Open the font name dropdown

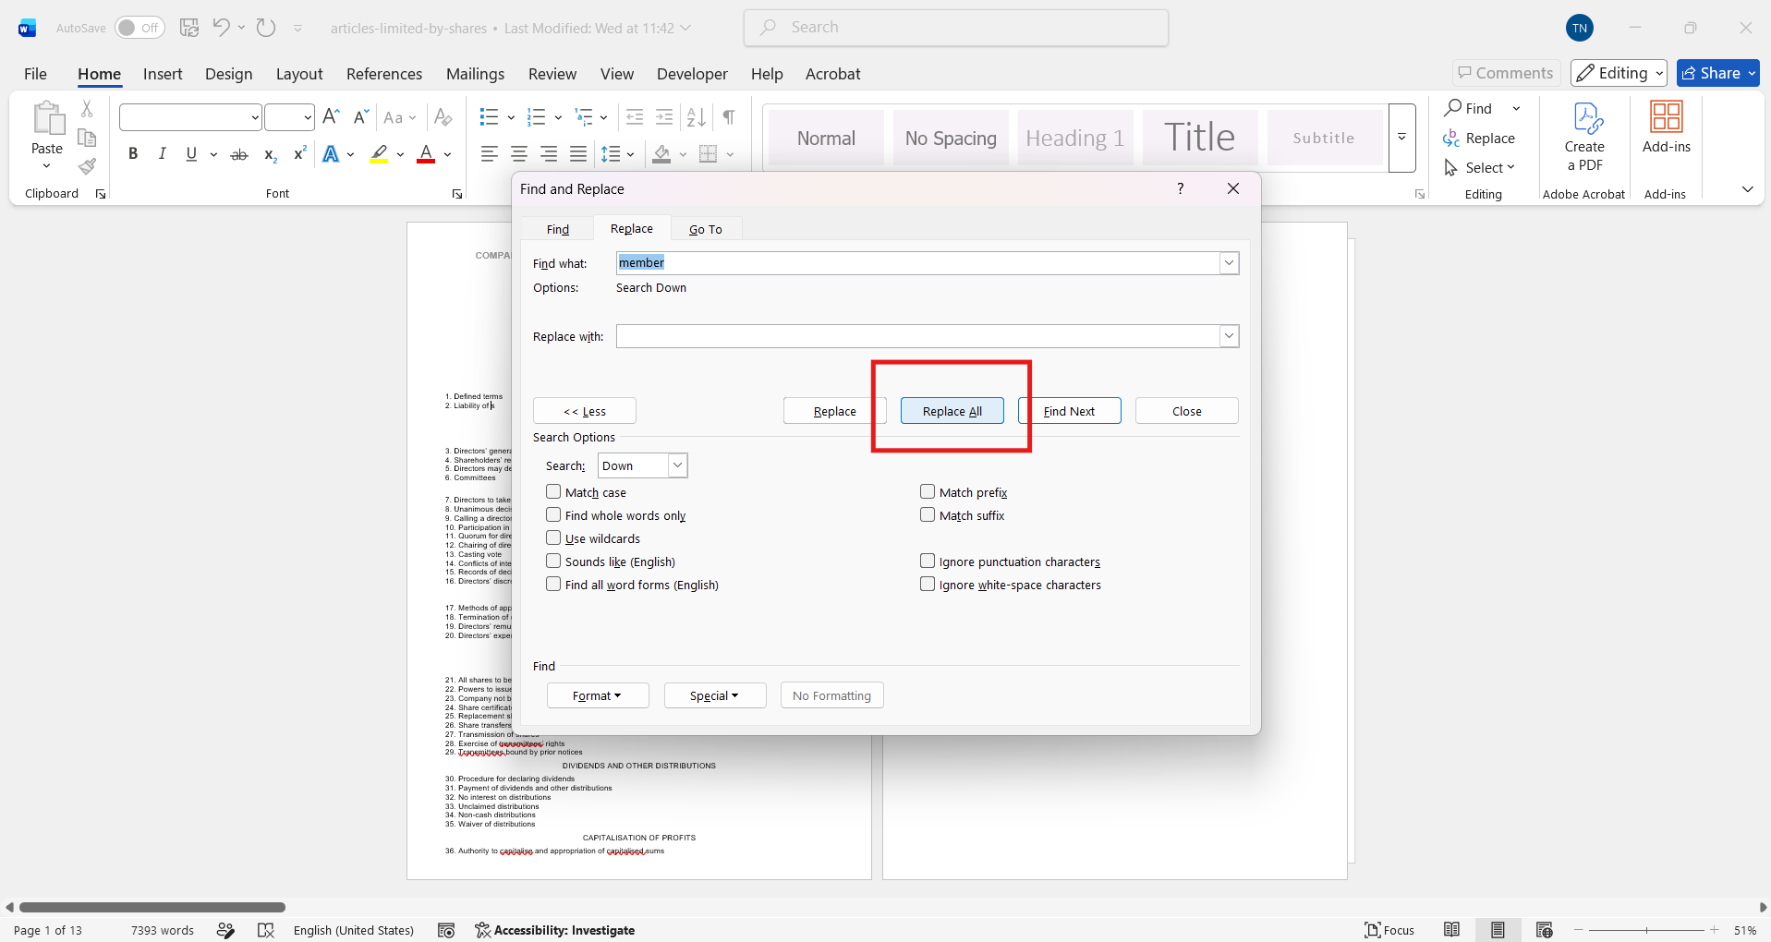pyautogui.click(x=255, y=117)
